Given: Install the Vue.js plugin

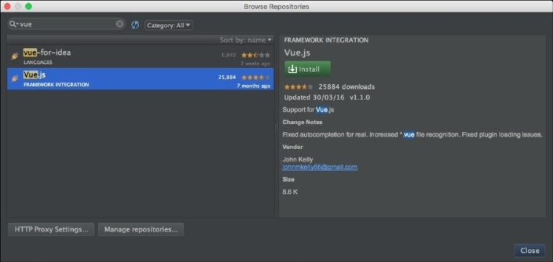Looking at the screenshot, I should 308,69.
